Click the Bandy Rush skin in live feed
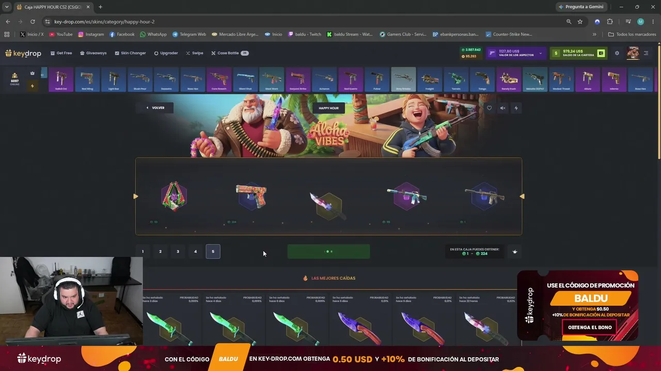Image resolution: width=661 pixels, height=371 pixels. pyautogui.click(x=509, y=79)
